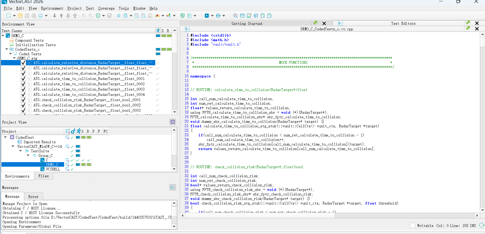The height and width of the screenshot is (234, 485).
Task: Click the Project View settings gear icon
Action: pyautogui.click(x=173, y=122)
